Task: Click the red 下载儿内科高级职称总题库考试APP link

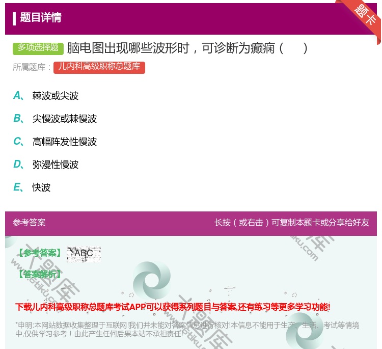Action: [x=173, y=307]
